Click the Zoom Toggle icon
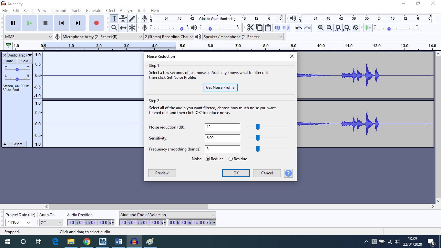The width and height of the screenshot is (441, 248). click(355, 28)
